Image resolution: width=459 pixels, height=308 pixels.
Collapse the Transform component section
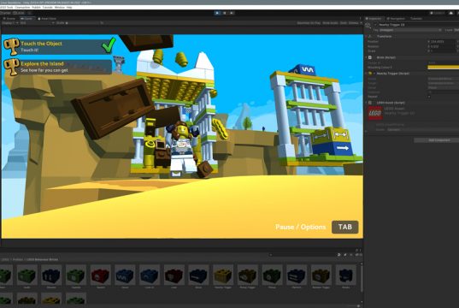coord(366,36)
